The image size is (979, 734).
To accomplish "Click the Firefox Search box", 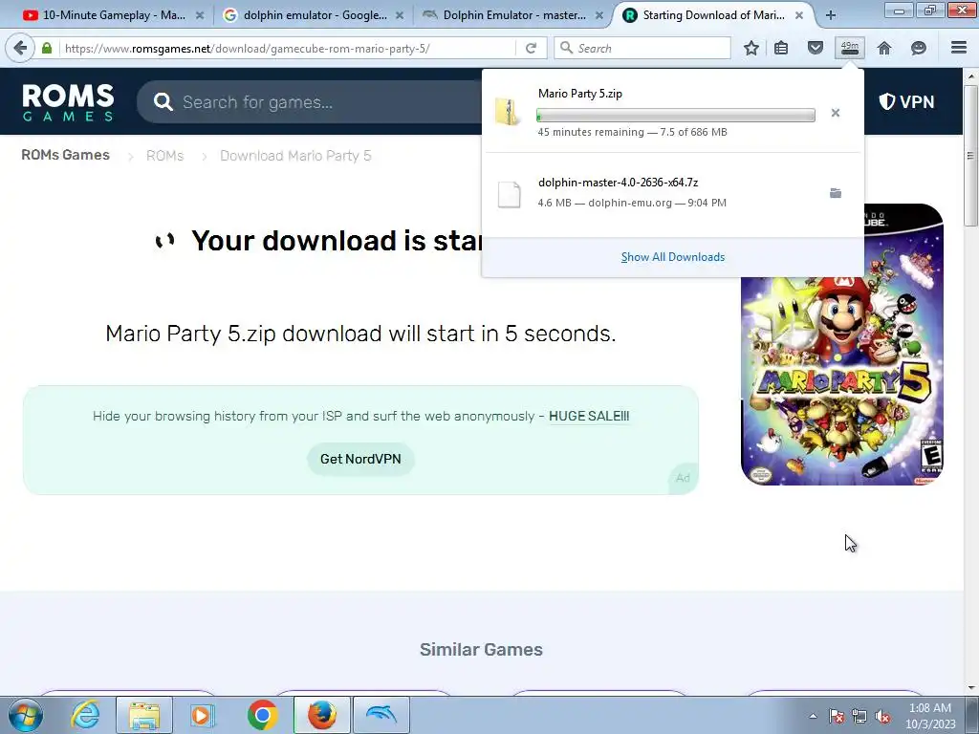I will click(x=642, y=48).
